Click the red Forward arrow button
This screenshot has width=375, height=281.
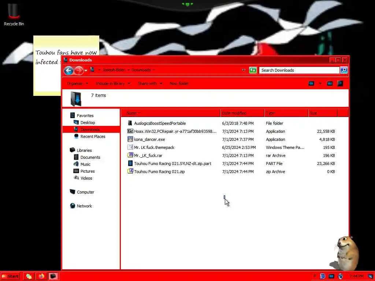click(78, 71)
